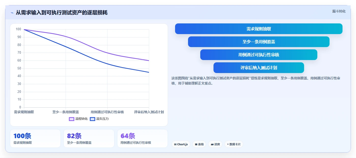Open the 64条 用例通过可执行性审核 stat card

[x=142, y=138]
